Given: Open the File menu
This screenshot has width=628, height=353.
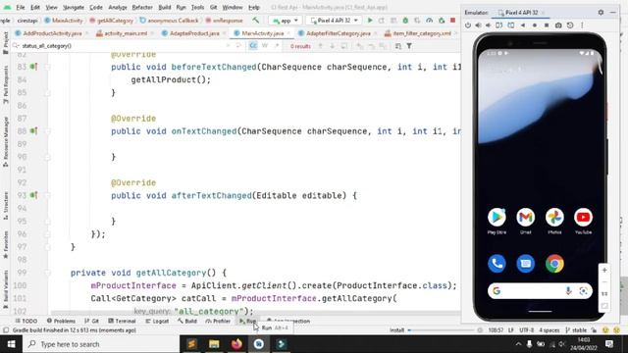Looking at the screenshot, I should pos(21,7).
